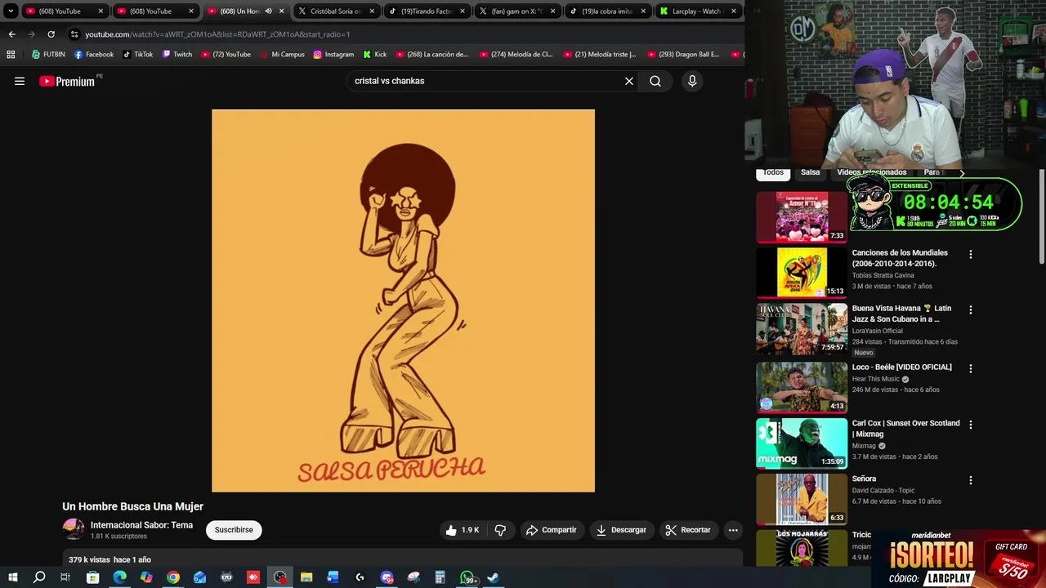
Task: Open the Twitch bookmark
Action: (177, 55)
